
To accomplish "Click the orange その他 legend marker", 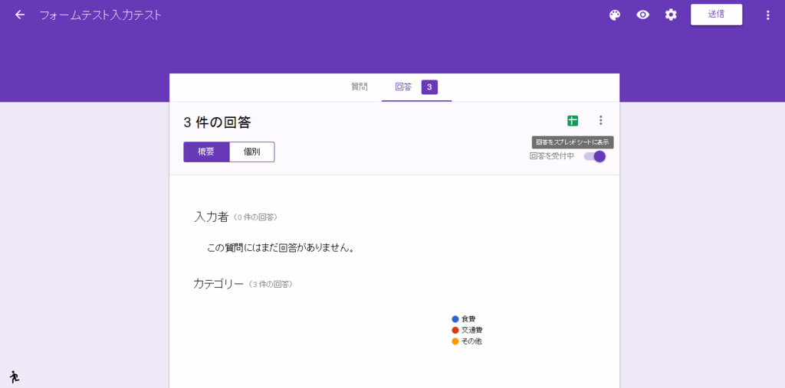I will tap(455, 341).
